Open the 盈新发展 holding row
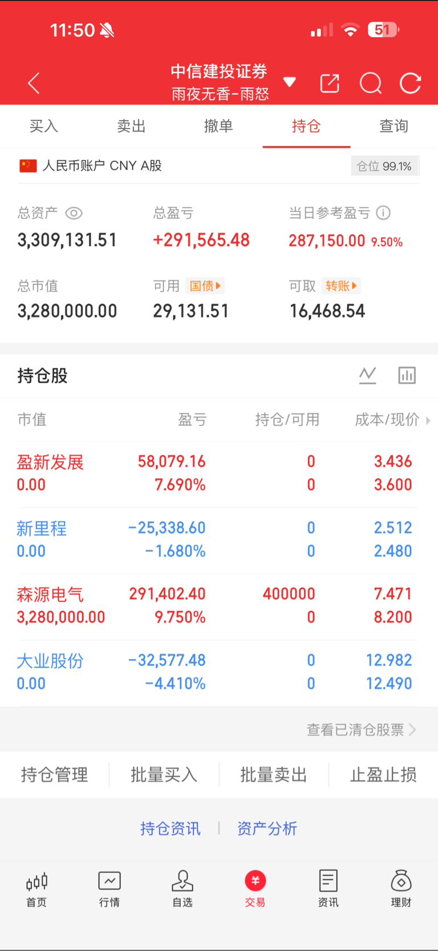 (219, 474)
